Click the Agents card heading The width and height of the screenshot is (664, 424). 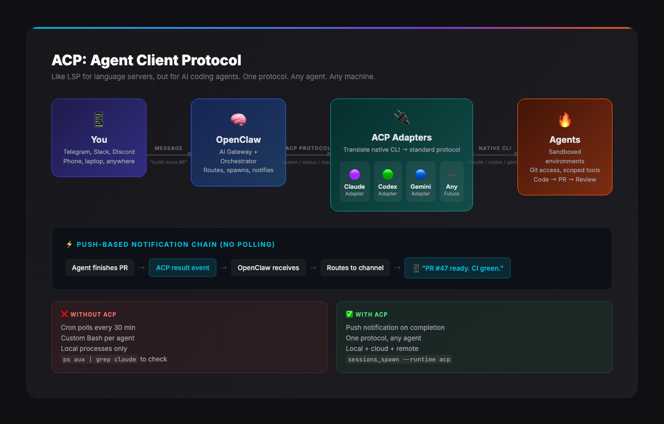[565, 139]
